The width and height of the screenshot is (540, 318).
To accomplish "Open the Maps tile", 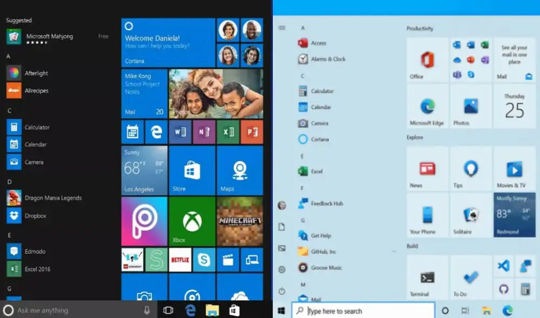I will 238,170.
